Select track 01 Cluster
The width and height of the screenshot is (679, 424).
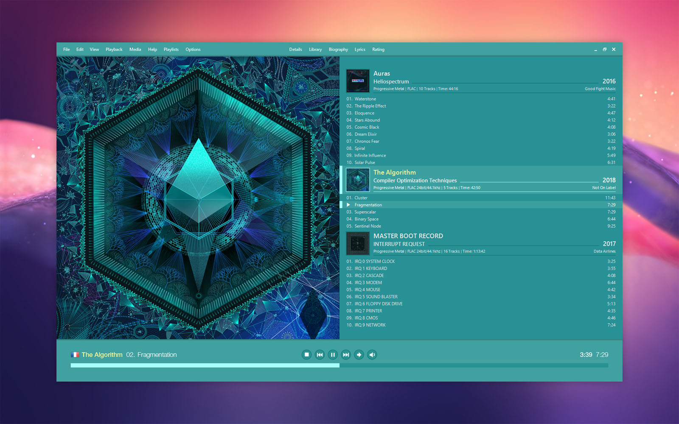tap(481, 198)
